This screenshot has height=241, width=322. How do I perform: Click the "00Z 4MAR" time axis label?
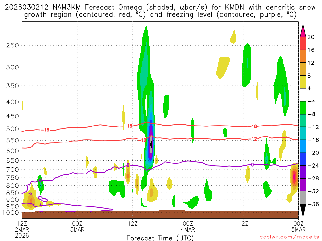(188, 226)
